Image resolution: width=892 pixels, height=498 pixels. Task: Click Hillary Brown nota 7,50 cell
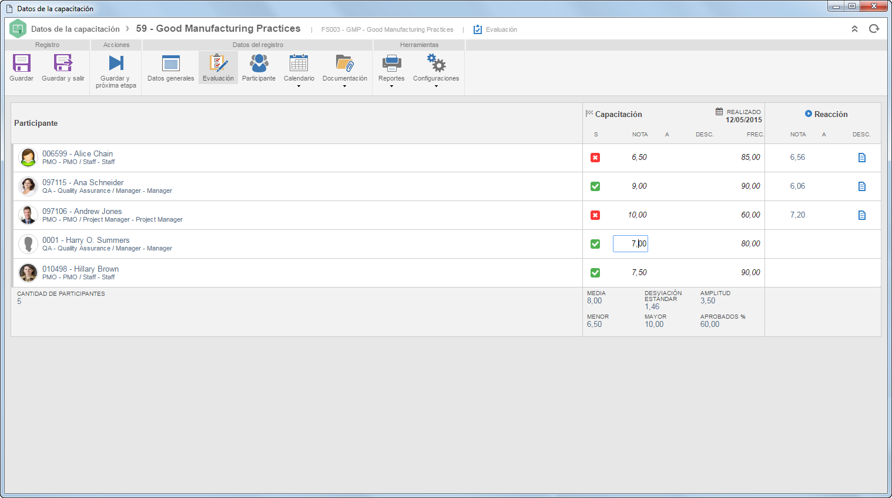[639, 273]
